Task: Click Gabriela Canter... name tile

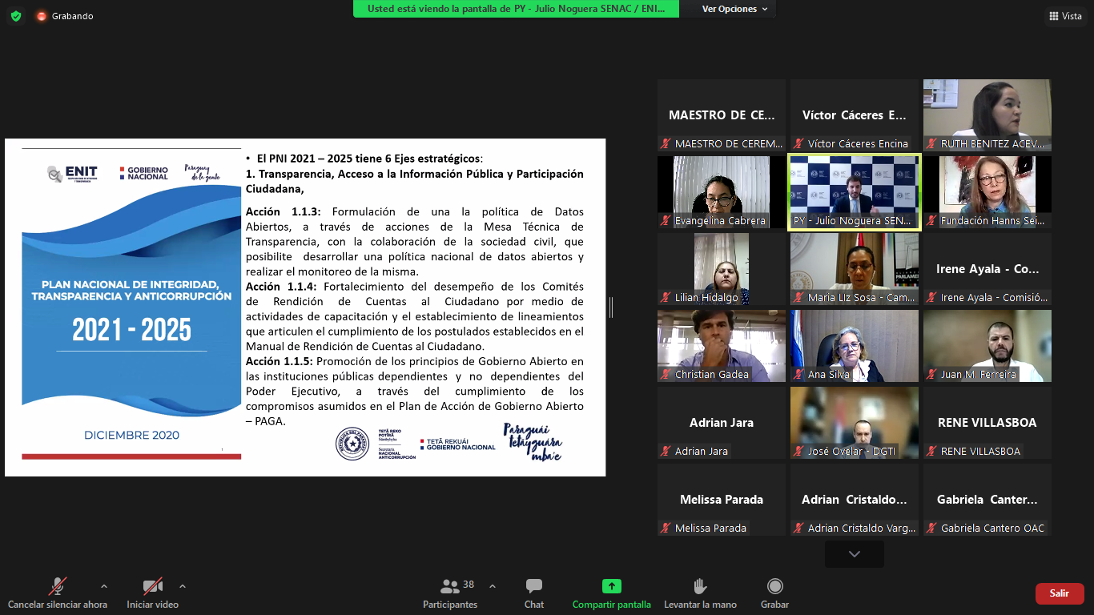Action: [x=987, y=500]
